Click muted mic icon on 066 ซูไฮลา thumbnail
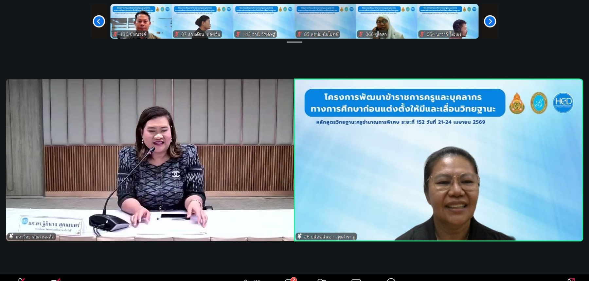Screen dimensions: 589x281 tap(361, 34)
